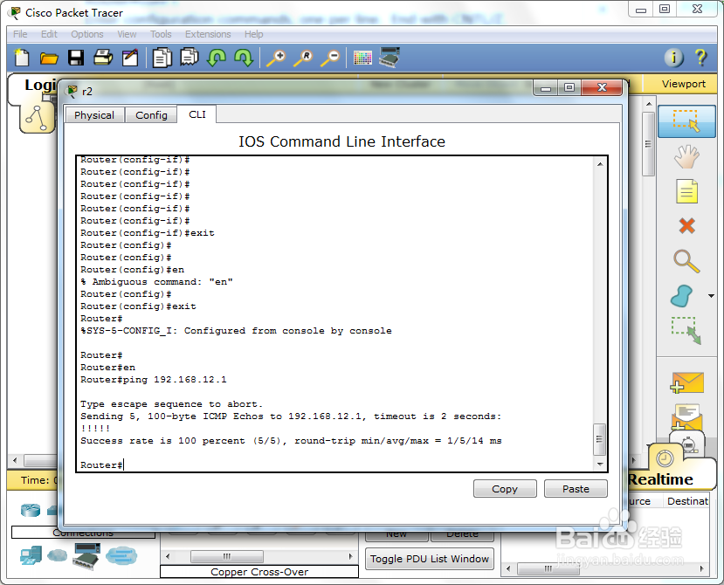The height and width of the screenshot is (585, 724).
Task: Choose the Delete red X tool
Action: (686, 226)
